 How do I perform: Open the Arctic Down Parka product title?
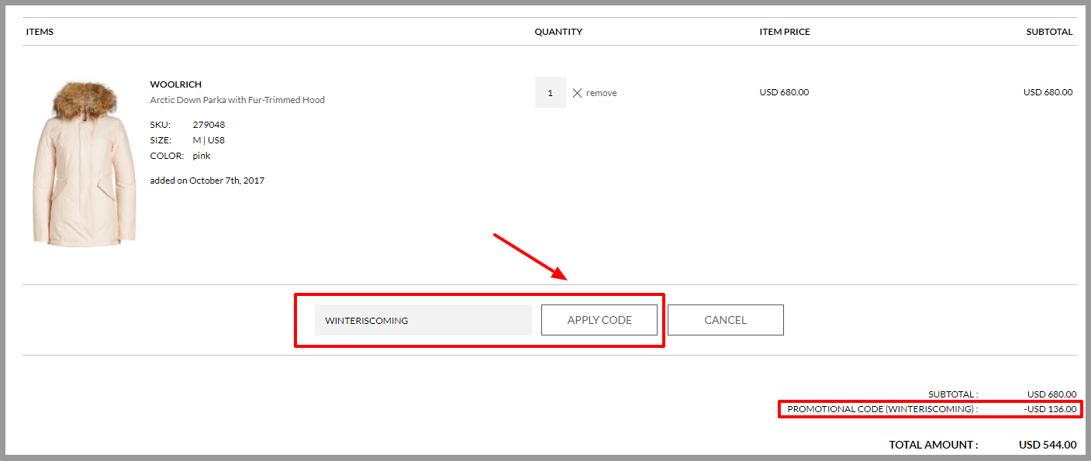[x=237, y=100]
